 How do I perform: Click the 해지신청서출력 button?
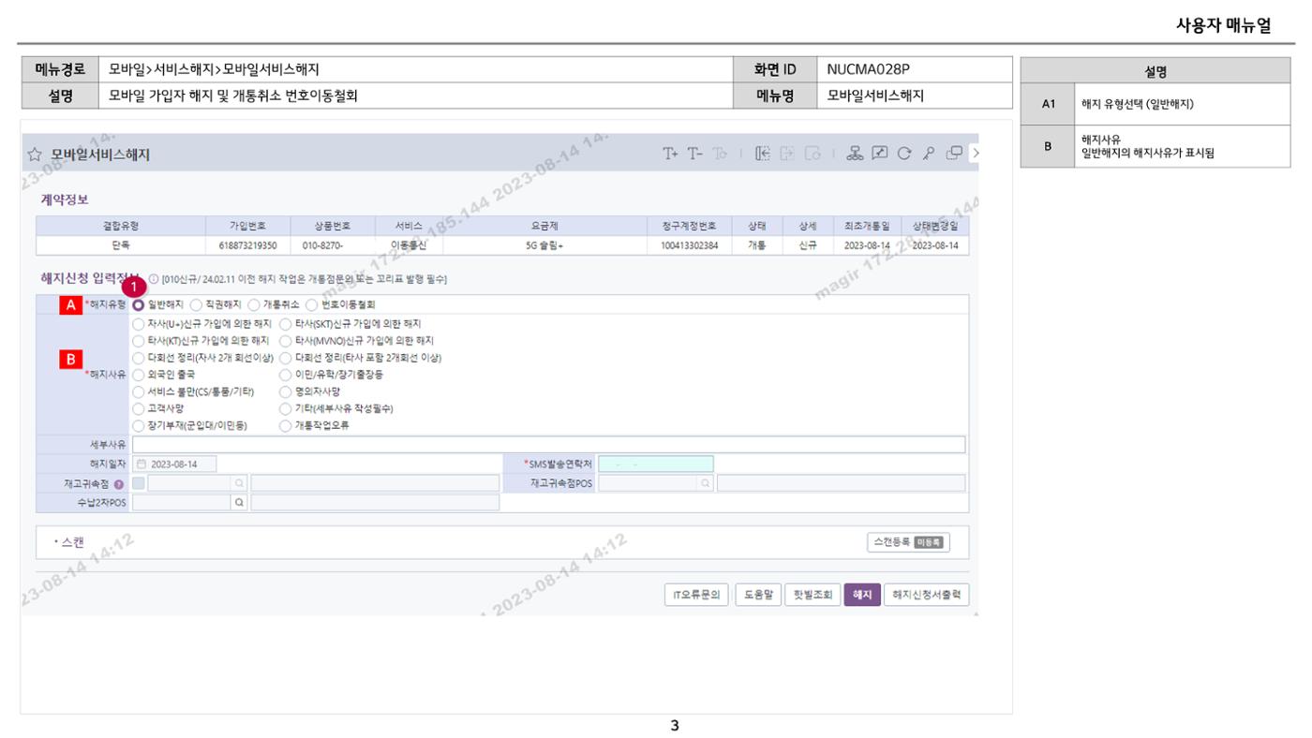927,595
